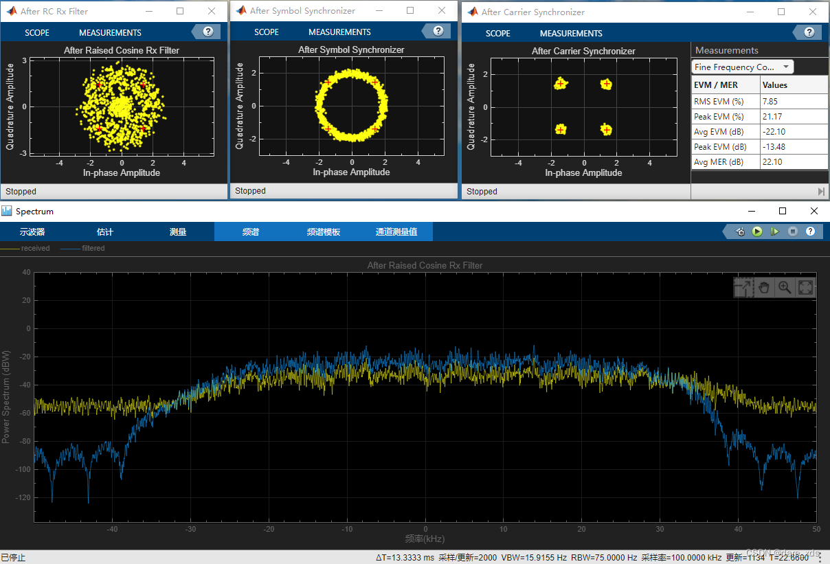Show 通道测量值 channel measurements
Viewport: 830px width, 564px height.
[397, 232]
